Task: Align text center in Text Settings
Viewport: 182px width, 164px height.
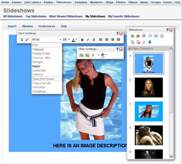Action: [x=107, y=40]
